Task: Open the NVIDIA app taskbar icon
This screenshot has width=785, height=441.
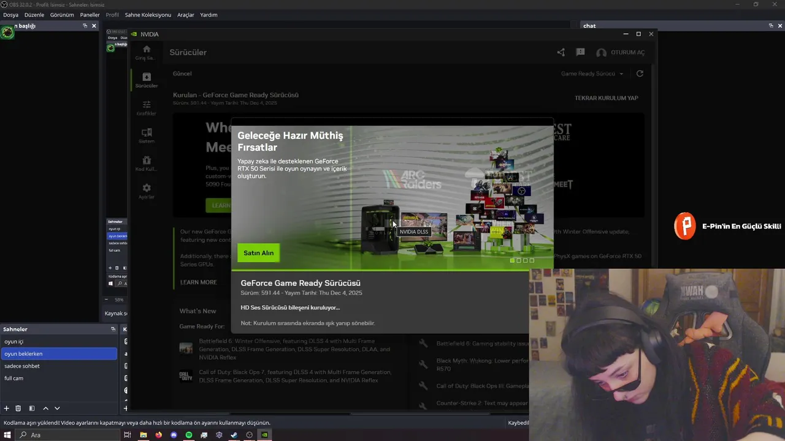Action: point(264,435)
